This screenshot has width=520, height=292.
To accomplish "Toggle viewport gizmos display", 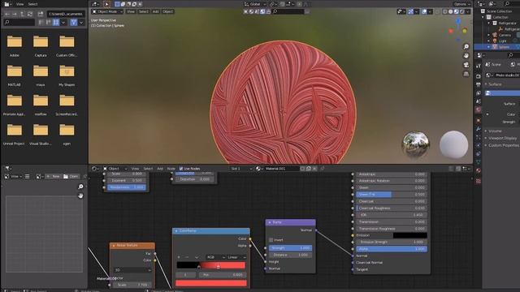I will [x=411, y=11].
